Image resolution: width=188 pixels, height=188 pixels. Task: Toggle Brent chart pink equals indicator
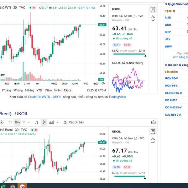point(36,130)
